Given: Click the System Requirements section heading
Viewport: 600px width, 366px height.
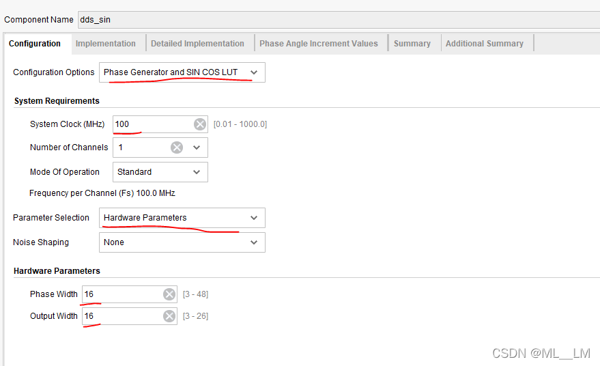Looking at the screenshot, I should click(57, 100).
